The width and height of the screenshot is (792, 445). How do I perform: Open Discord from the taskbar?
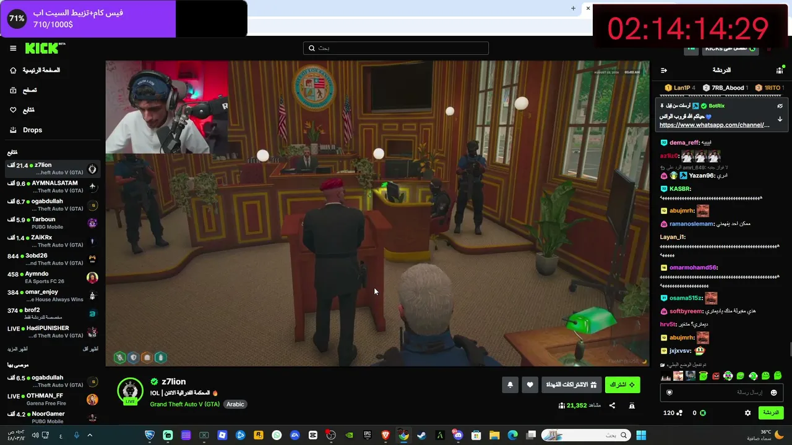click(458, 435)
